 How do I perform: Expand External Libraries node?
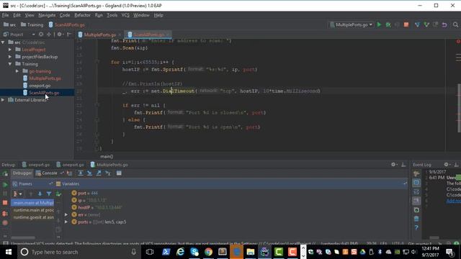(3, 100)
